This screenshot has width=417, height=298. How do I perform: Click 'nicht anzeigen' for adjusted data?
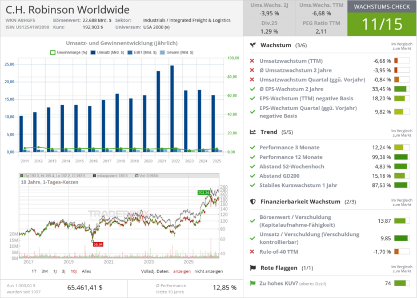(209, 271)
